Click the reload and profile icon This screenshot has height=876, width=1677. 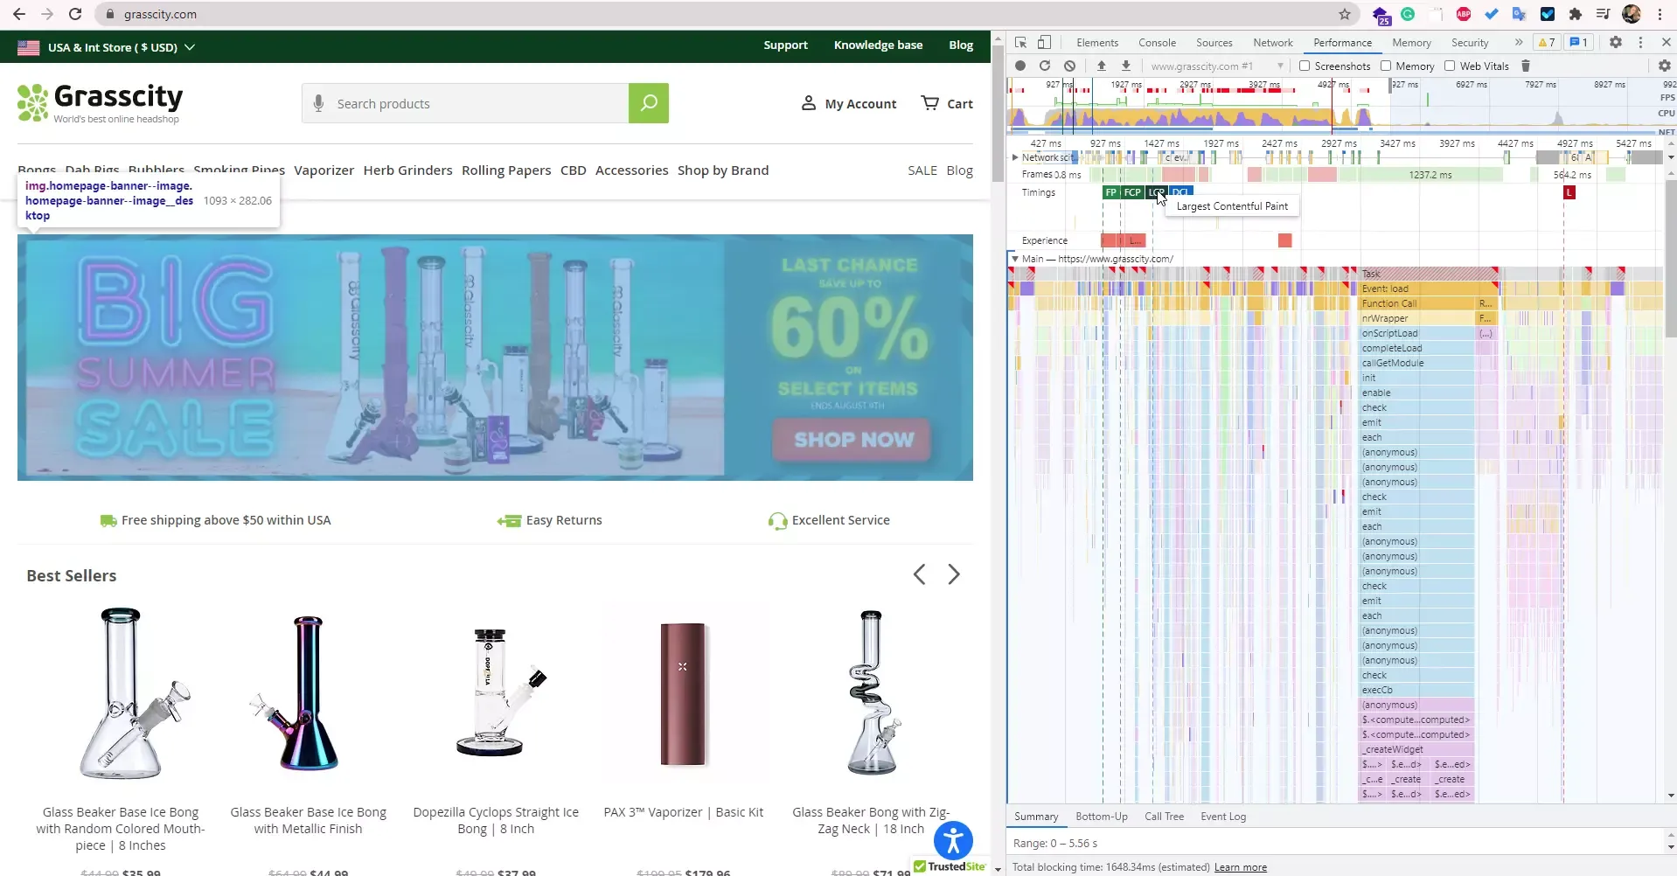pos(1044,66)
